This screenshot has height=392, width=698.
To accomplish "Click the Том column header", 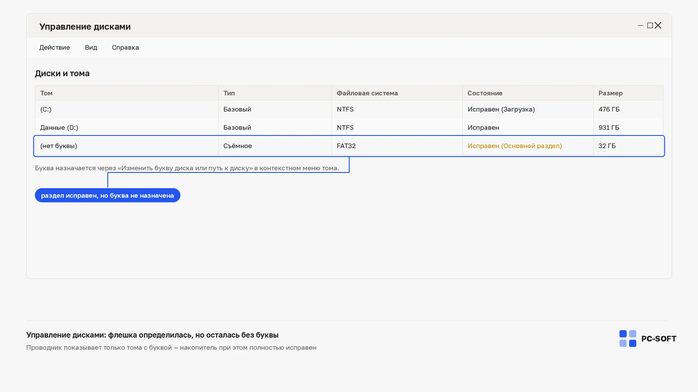I will pyautogui.click(x=127, y=93).
